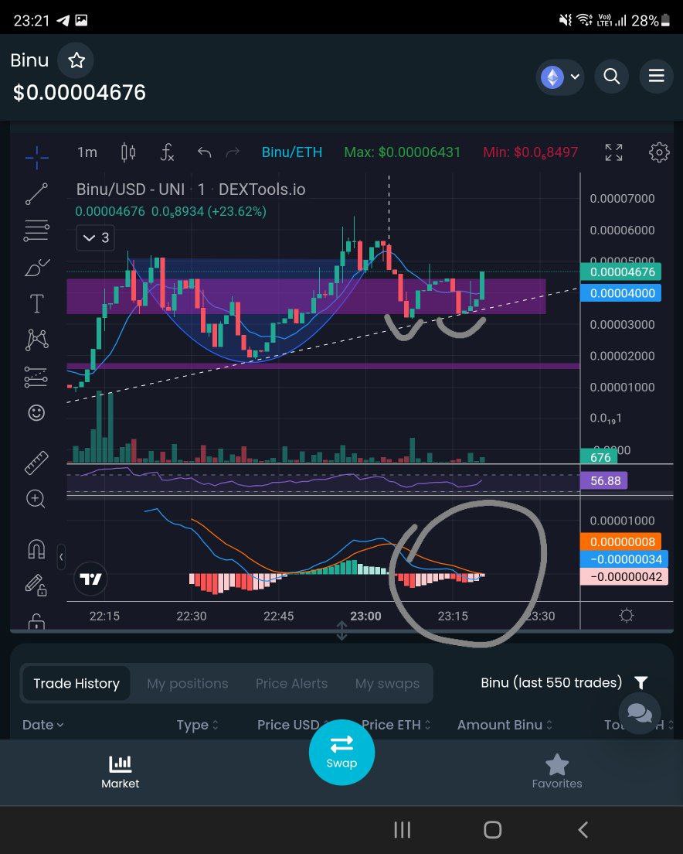Switch to the Price Alerts tab

291,684
